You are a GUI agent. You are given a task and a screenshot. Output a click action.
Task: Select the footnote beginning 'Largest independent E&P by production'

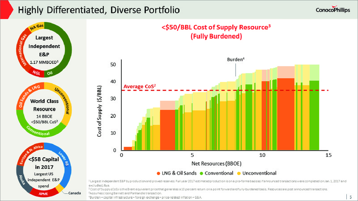[x=217, y=183]
